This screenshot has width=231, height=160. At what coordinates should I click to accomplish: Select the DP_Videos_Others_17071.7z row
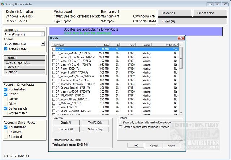click(115, 99)
